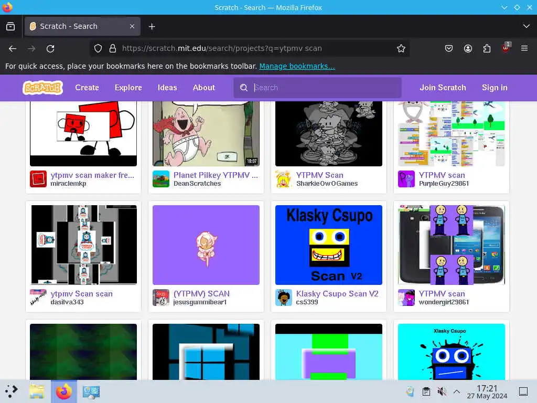Viewport: 537px width, 403px height.
Task: Open the Firefox account icon
Action: click(x=468, y=49)
